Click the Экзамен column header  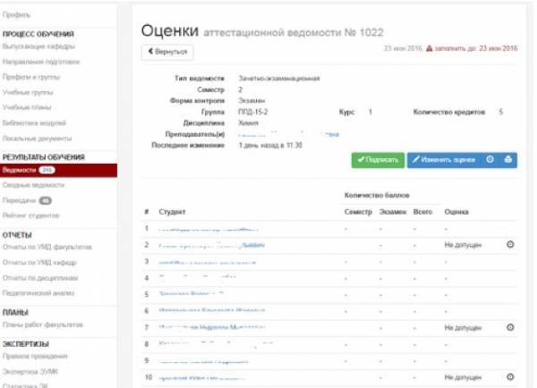tap(393, 212)
